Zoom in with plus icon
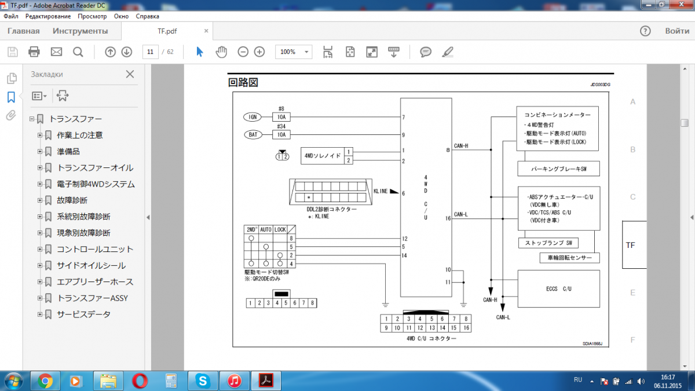The image size is (695, 391). coord(259,52)
